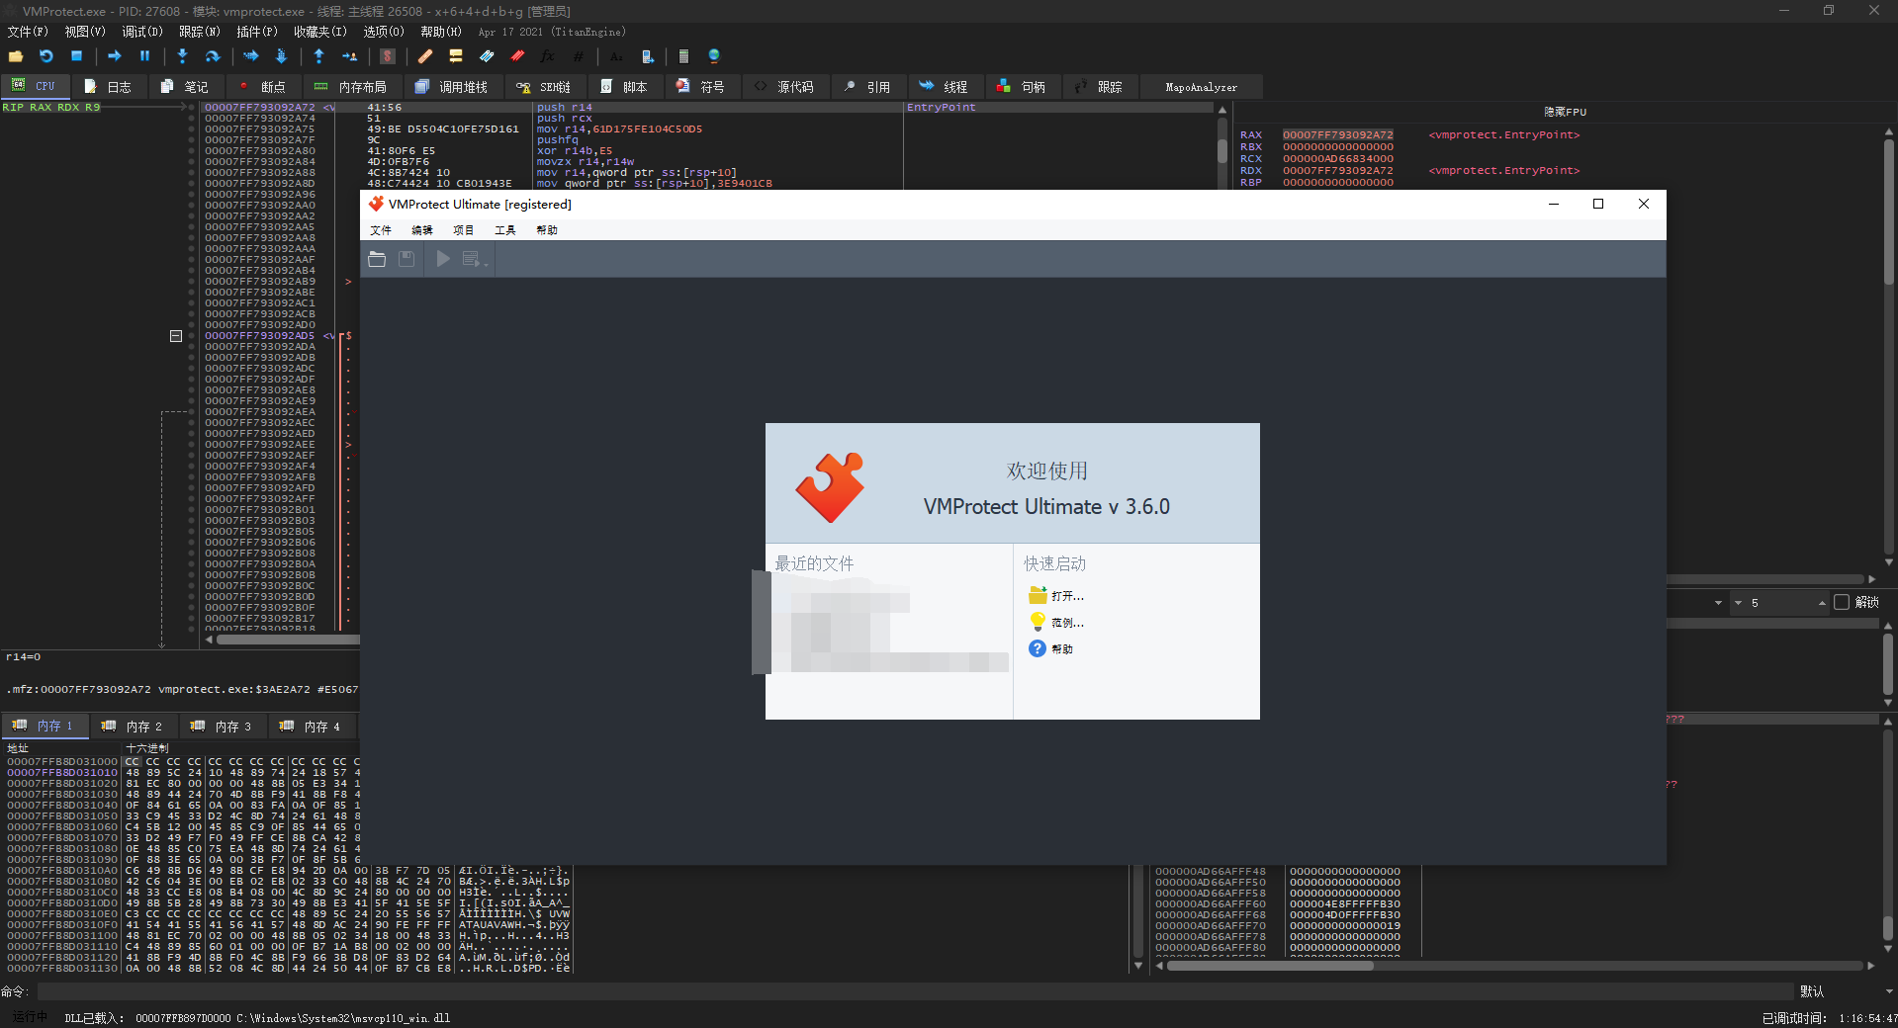Viewport: 1898px width, 1028px height.
Task: Switch to the MapoAnalyzer tab
Action: pos(1202,87)
